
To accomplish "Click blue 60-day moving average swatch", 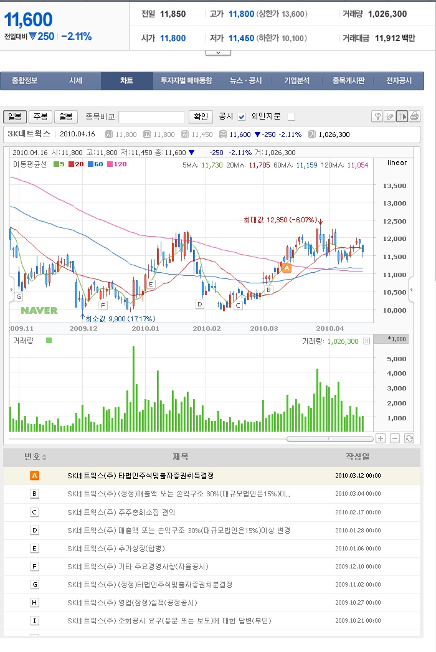I will click(x=90, y=164).
